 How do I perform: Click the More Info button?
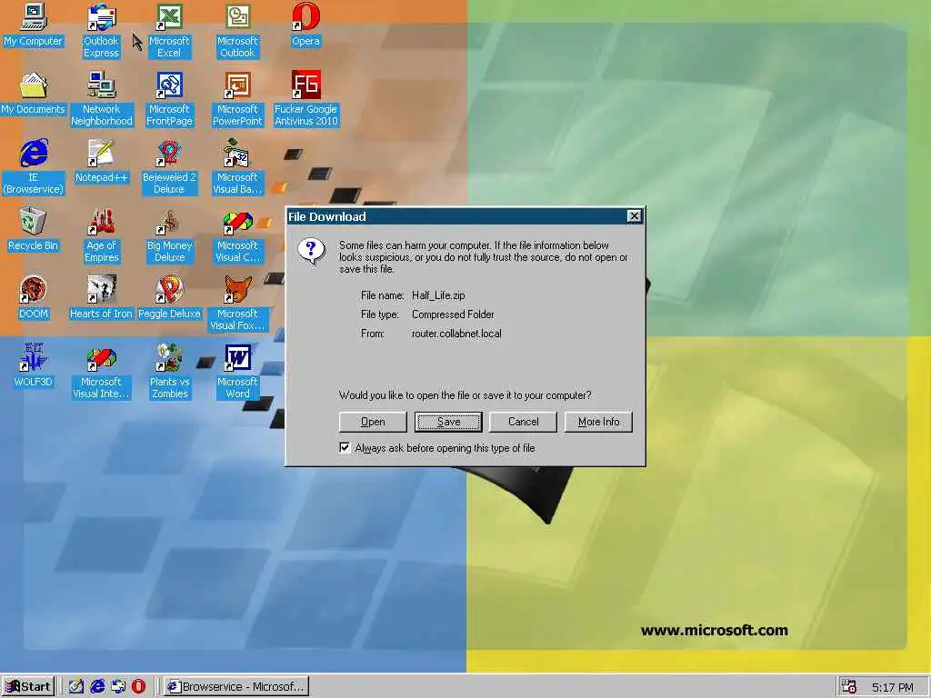point(598,422)
